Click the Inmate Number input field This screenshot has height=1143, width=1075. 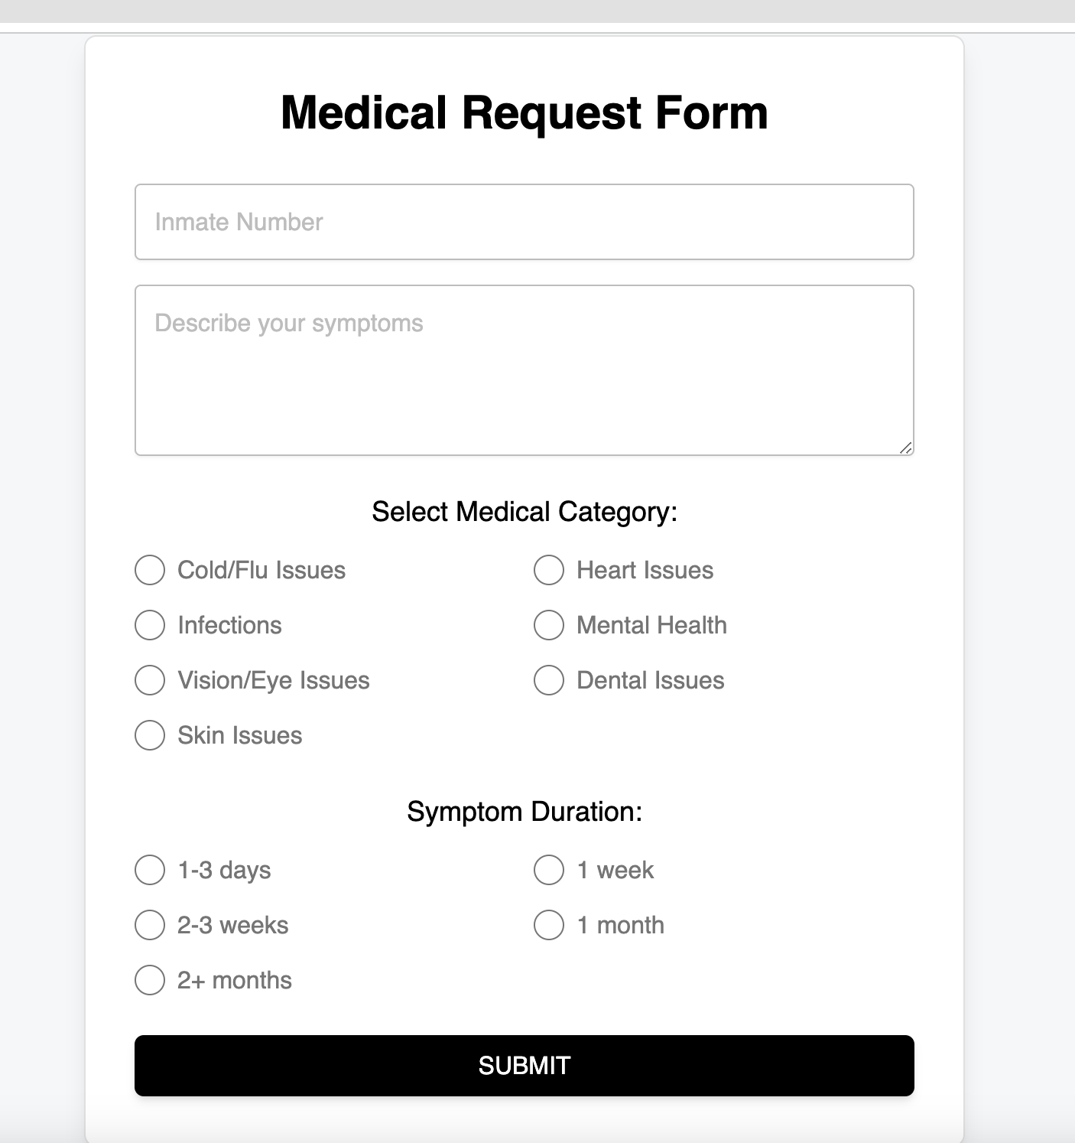tap(525, 222)
